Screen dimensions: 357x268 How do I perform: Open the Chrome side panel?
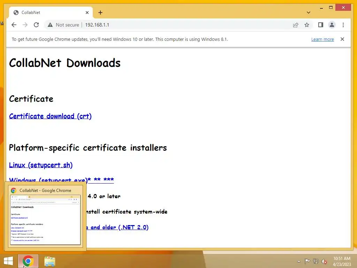(x=321, y=25)
